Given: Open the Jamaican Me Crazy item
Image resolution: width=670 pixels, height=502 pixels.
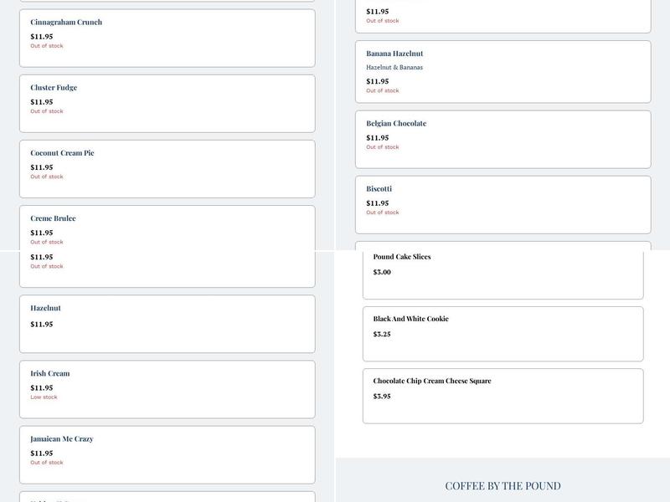Looking at the screenshot, I should (167, 454).
